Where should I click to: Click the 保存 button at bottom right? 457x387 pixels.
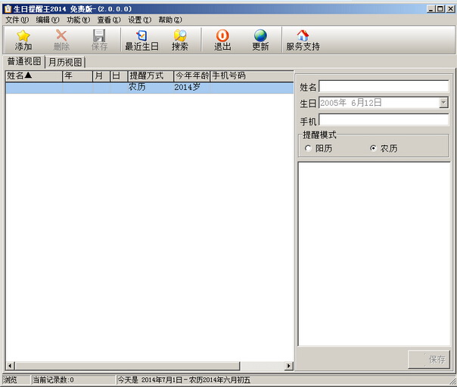tap(429, 359)
